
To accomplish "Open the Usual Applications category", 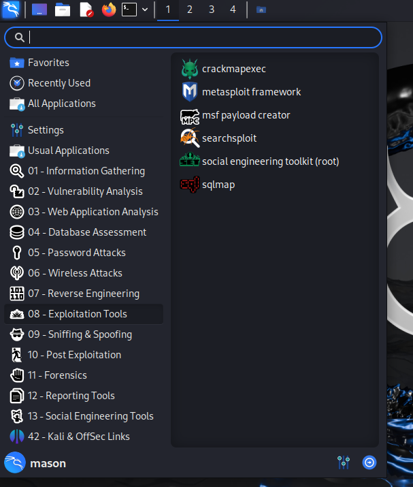I will point(84,151).
